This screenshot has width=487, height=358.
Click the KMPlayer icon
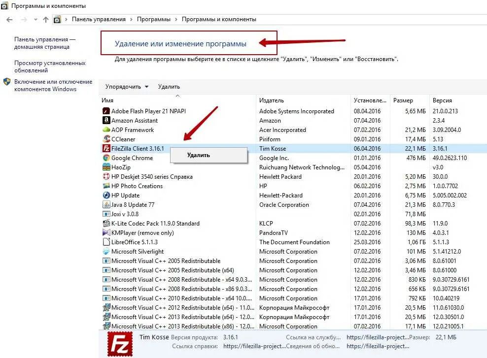(106, 232)
